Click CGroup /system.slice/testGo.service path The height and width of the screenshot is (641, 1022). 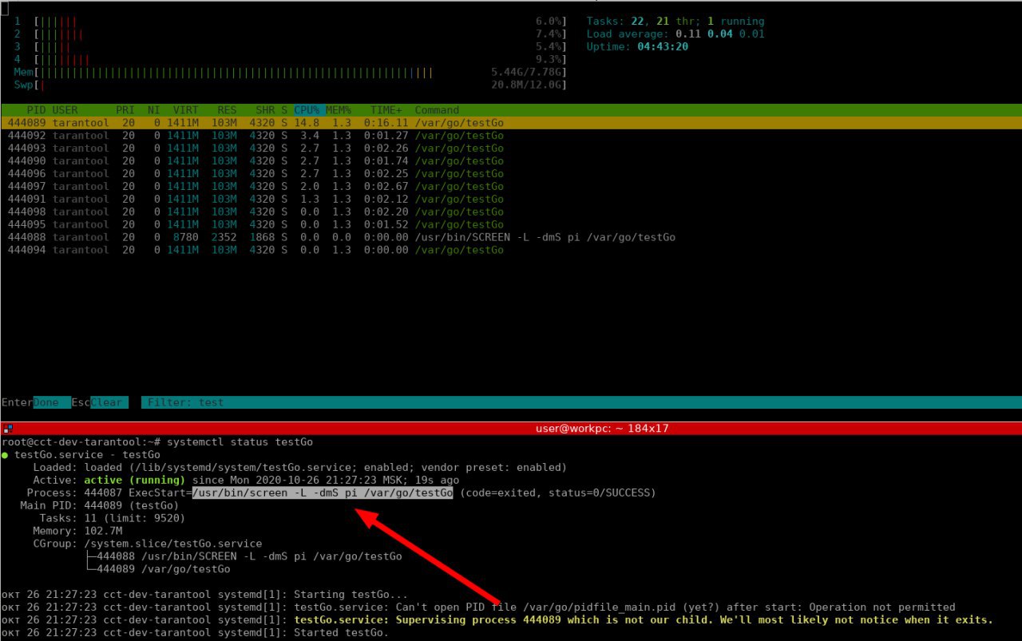tap(172, 544)
